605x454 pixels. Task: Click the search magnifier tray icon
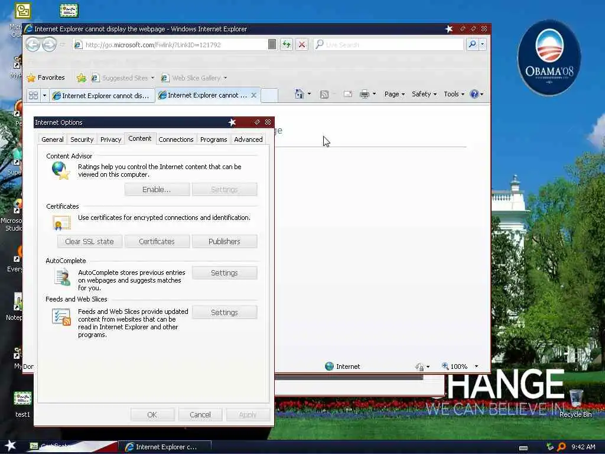click(x=561, y=447)
